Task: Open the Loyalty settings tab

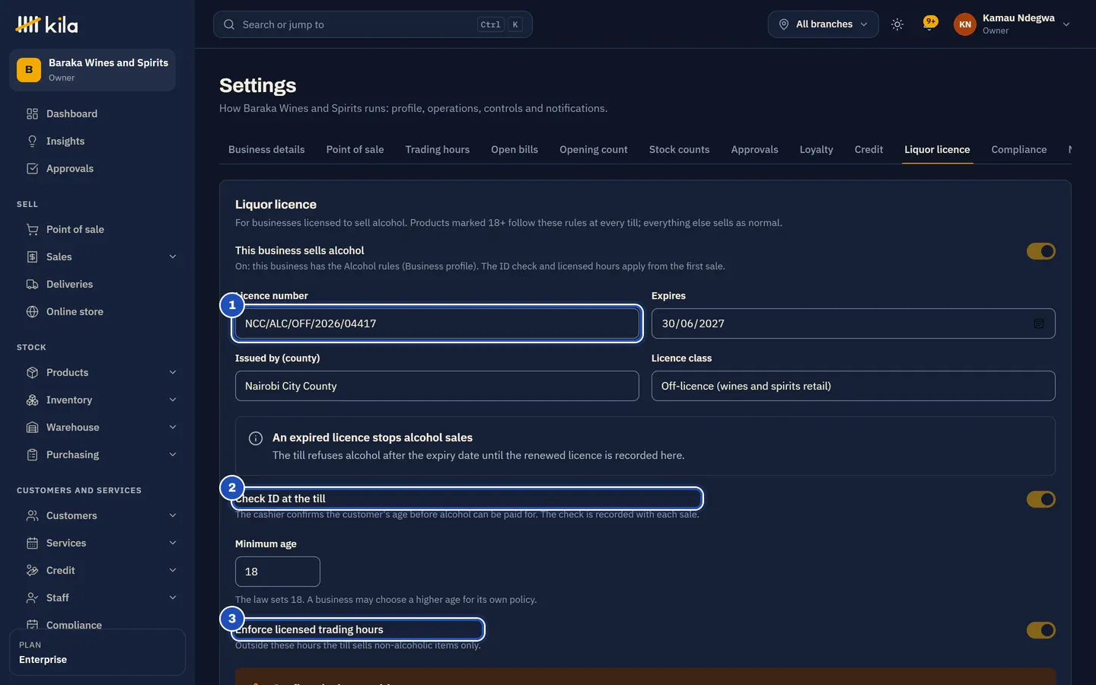Action: 816,149
